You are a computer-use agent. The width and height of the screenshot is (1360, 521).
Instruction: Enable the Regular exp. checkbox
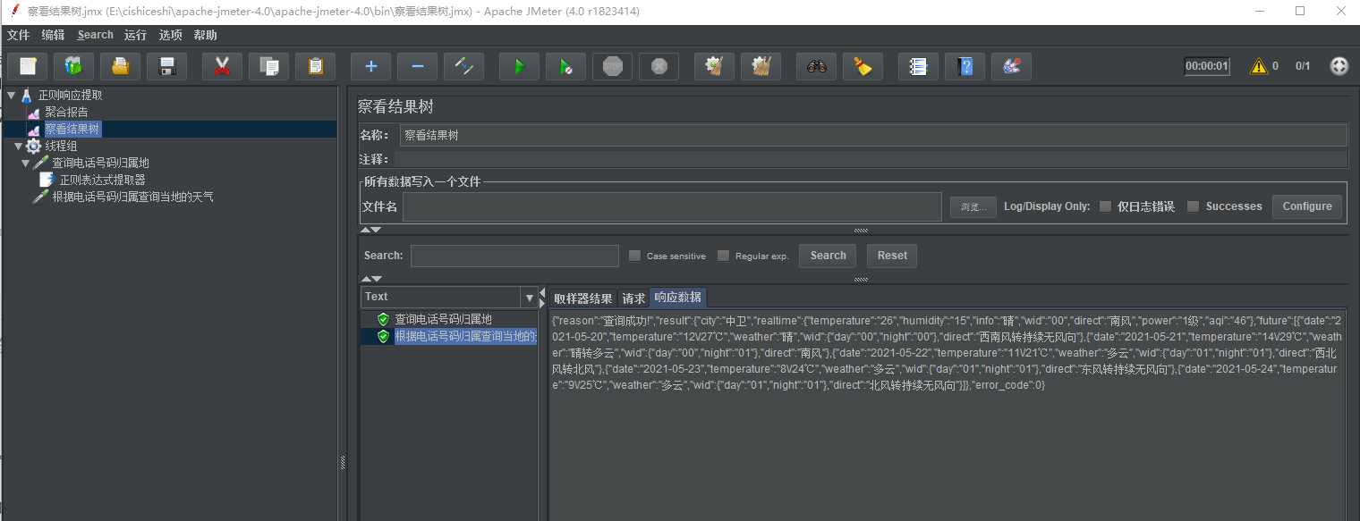pos(723,256)
